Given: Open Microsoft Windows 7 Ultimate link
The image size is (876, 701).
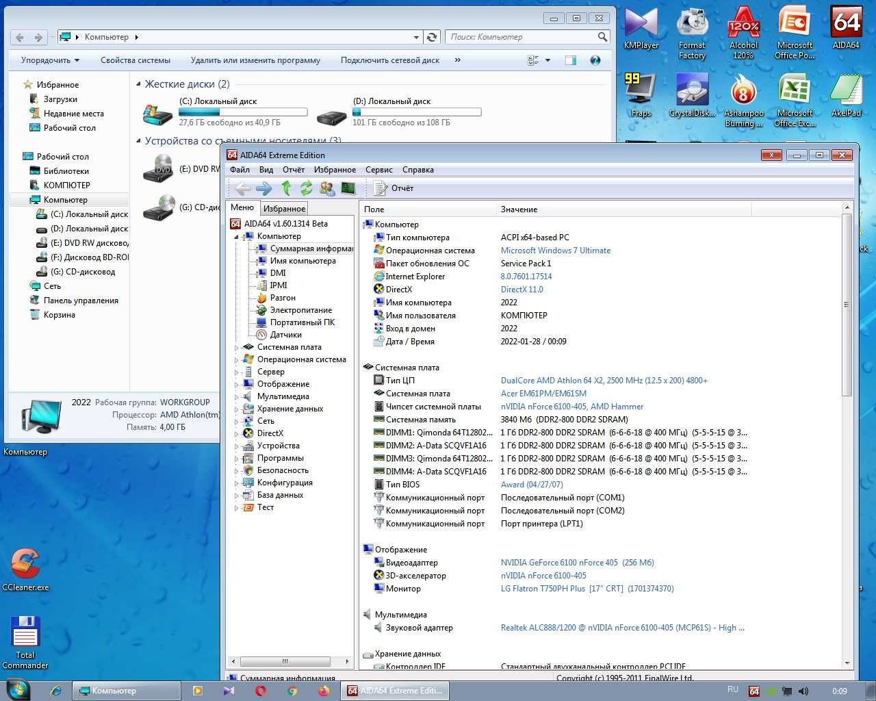Looking at the screenshot, I should (x=555, y=251).
